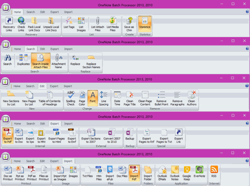250x186 pixels.
Task: Switch to Search tab in top window
Action: click(30, 12)
